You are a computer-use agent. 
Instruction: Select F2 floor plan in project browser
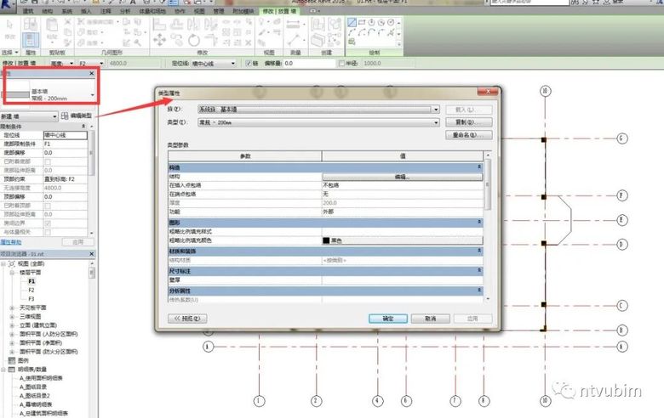point(31,290)
